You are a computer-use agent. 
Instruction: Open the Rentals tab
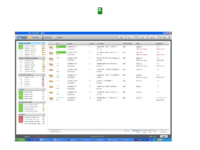(34, 37)
